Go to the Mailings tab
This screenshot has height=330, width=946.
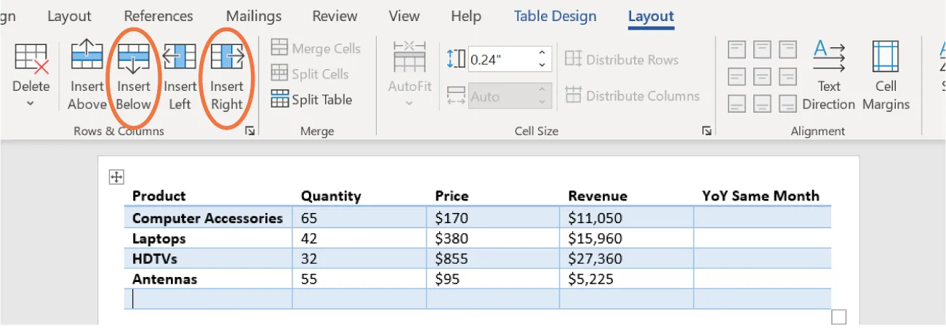(253, 16)
